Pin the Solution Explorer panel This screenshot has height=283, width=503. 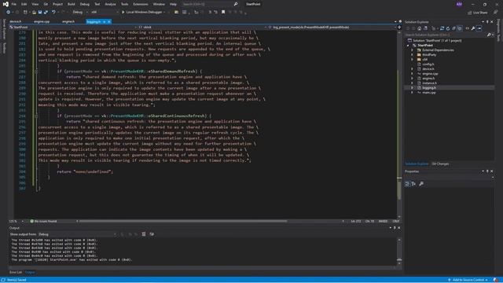[x=487, y=22]
